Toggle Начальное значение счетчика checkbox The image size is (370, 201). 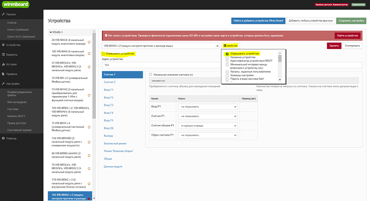(x=150, y=75)
